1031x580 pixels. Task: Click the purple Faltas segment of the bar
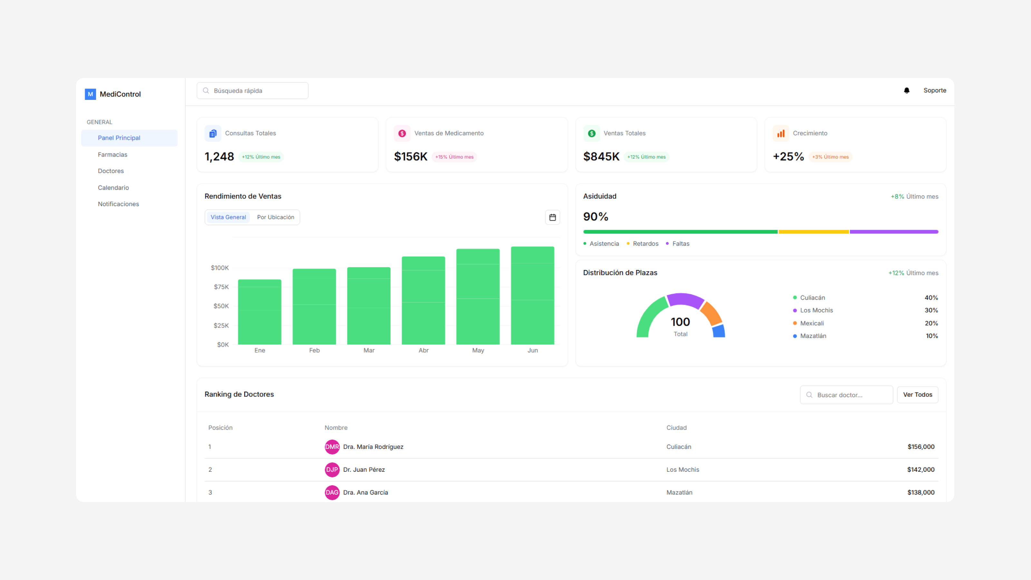click(894, 232)
